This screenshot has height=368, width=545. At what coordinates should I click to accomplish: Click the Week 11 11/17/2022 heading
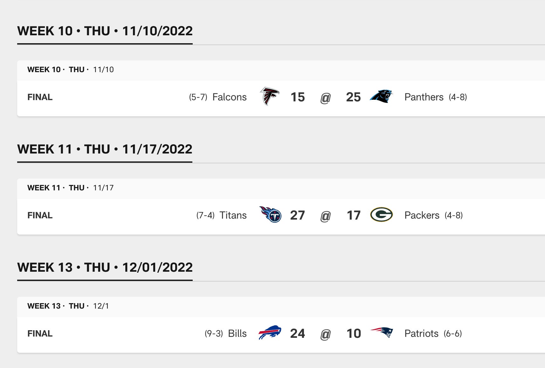[105, 149]
